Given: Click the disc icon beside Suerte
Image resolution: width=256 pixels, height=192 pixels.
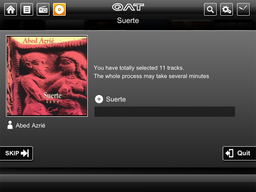Looking at the screenshot, I should pyautogui.click(x=99, y=99).
